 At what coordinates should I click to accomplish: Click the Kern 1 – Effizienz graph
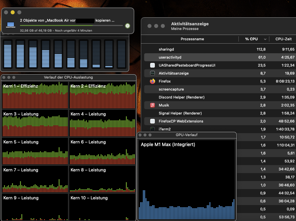(35, 95)
